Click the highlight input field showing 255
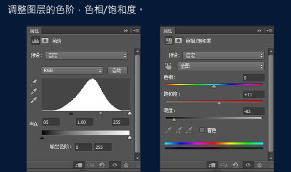 click(120, 122)
